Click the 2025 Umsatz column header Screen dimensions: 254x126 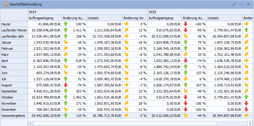click(x=224, y=18)
